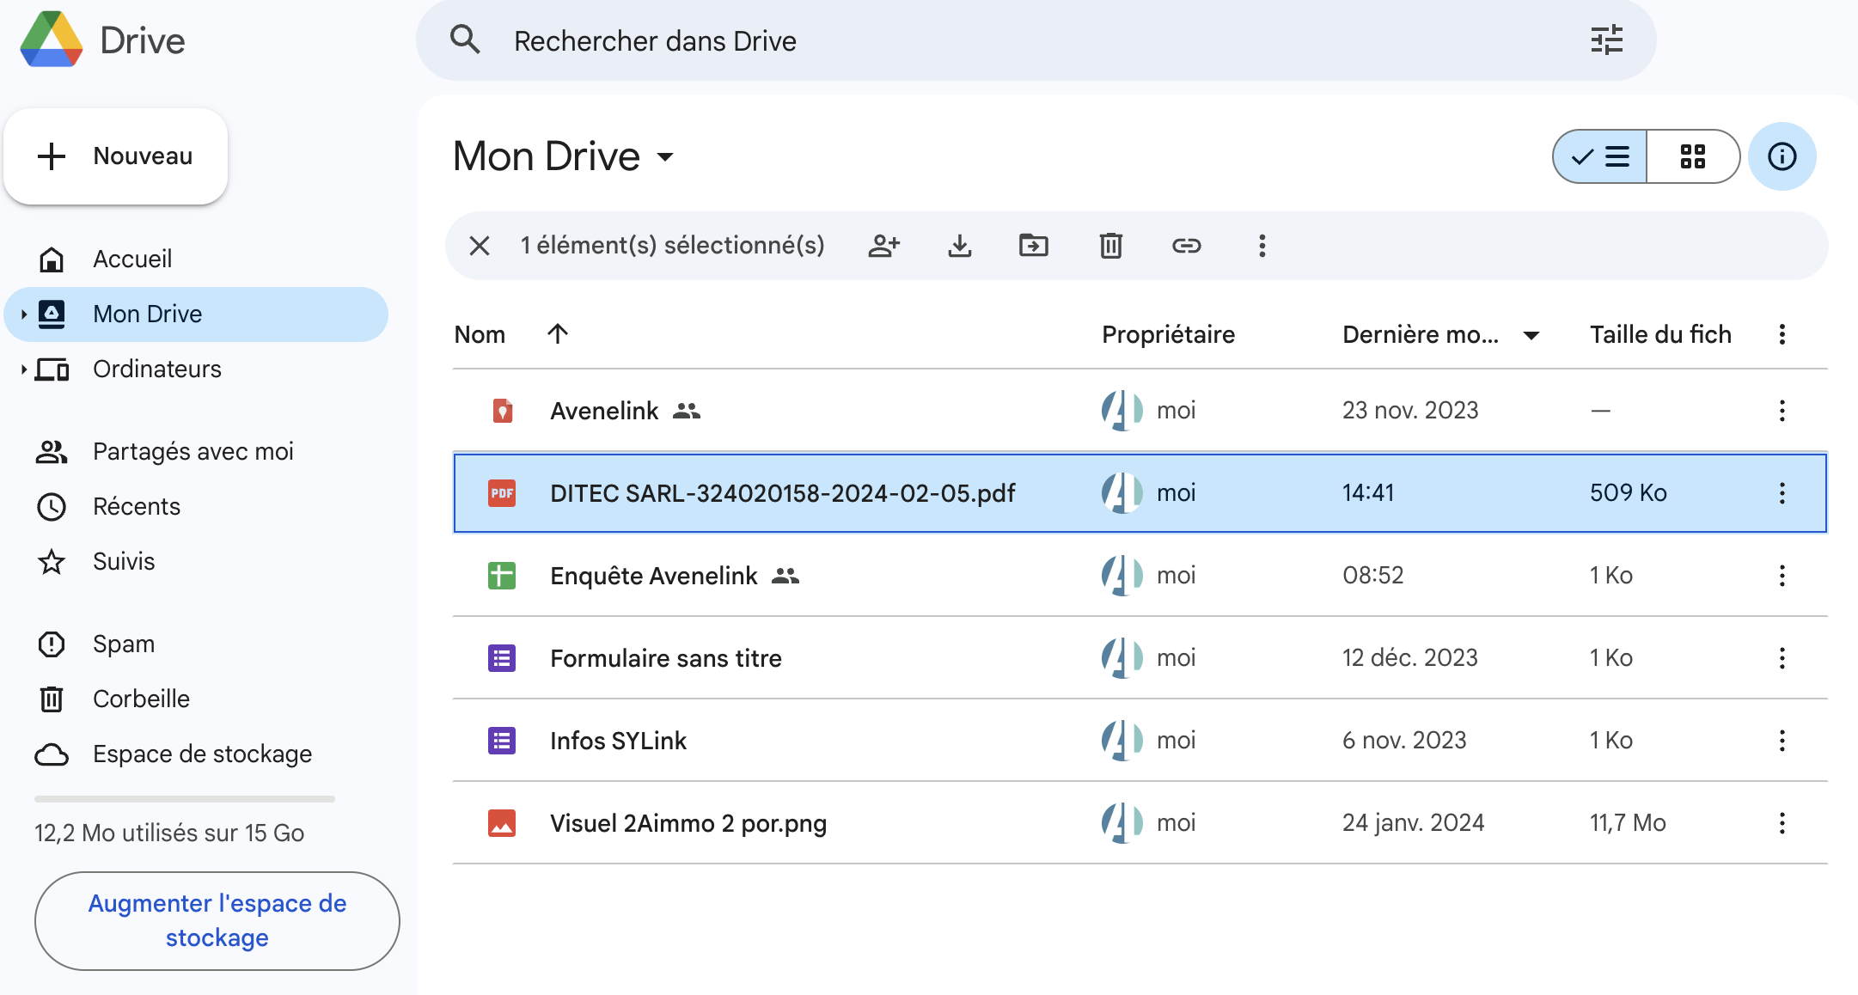Select Formulaire sans titre

[1140, 658]
